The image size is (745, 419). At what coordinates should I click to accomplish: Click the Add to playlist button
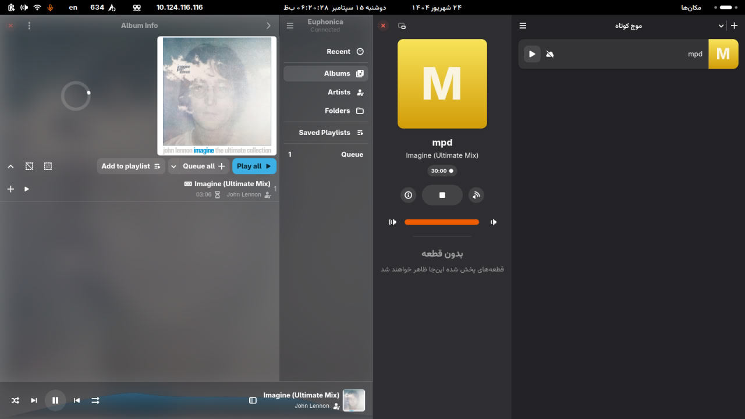pyautogui.click(x=130, y=166)
